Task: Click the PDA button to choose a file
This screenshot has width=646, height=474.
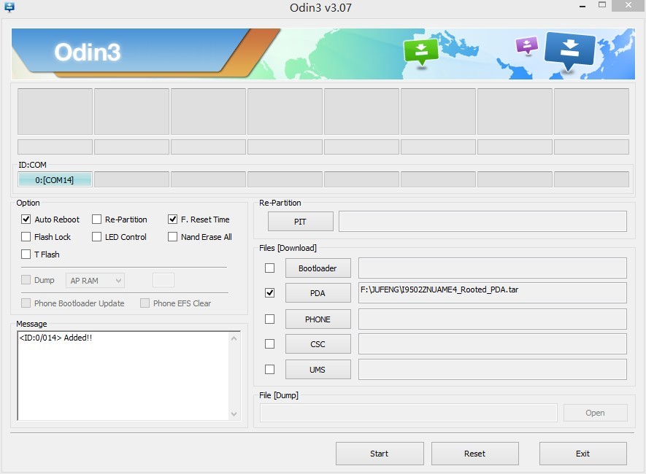Action: pos(318,293)
